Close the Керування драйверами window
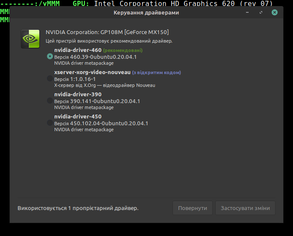The height and width of the screenshot is (236, 293). point(275,12)
